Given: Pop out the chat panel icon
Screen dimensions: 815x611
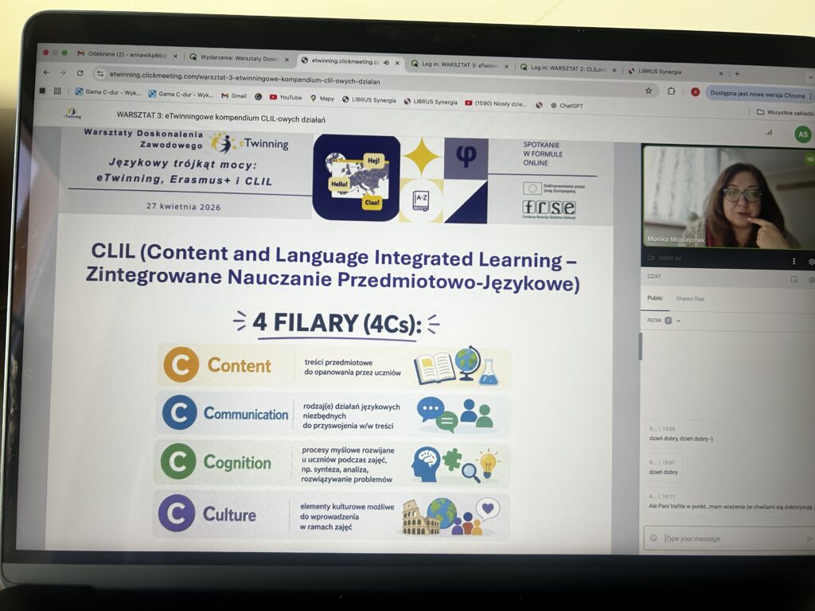Looking at the screenshot, I should coord(794,279).
